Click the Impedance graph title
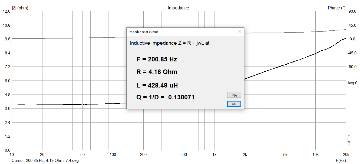 click(179, 8)
